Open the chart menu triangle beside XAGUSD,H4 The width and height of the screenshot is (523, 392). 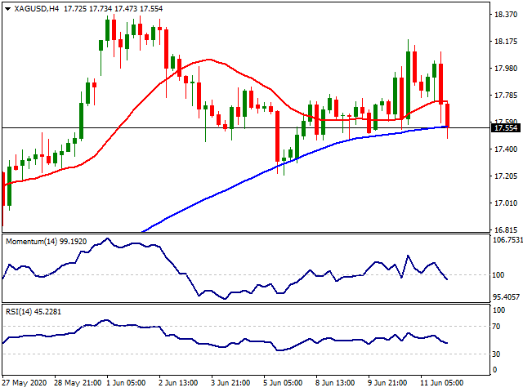pos(7,9)
